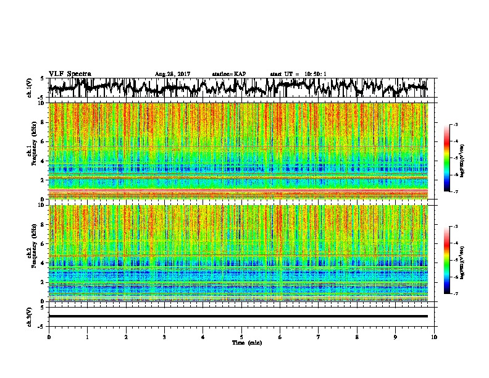Click time axis tick label "3"
Viewport: 489px width, 378px height.
[164, 337]
